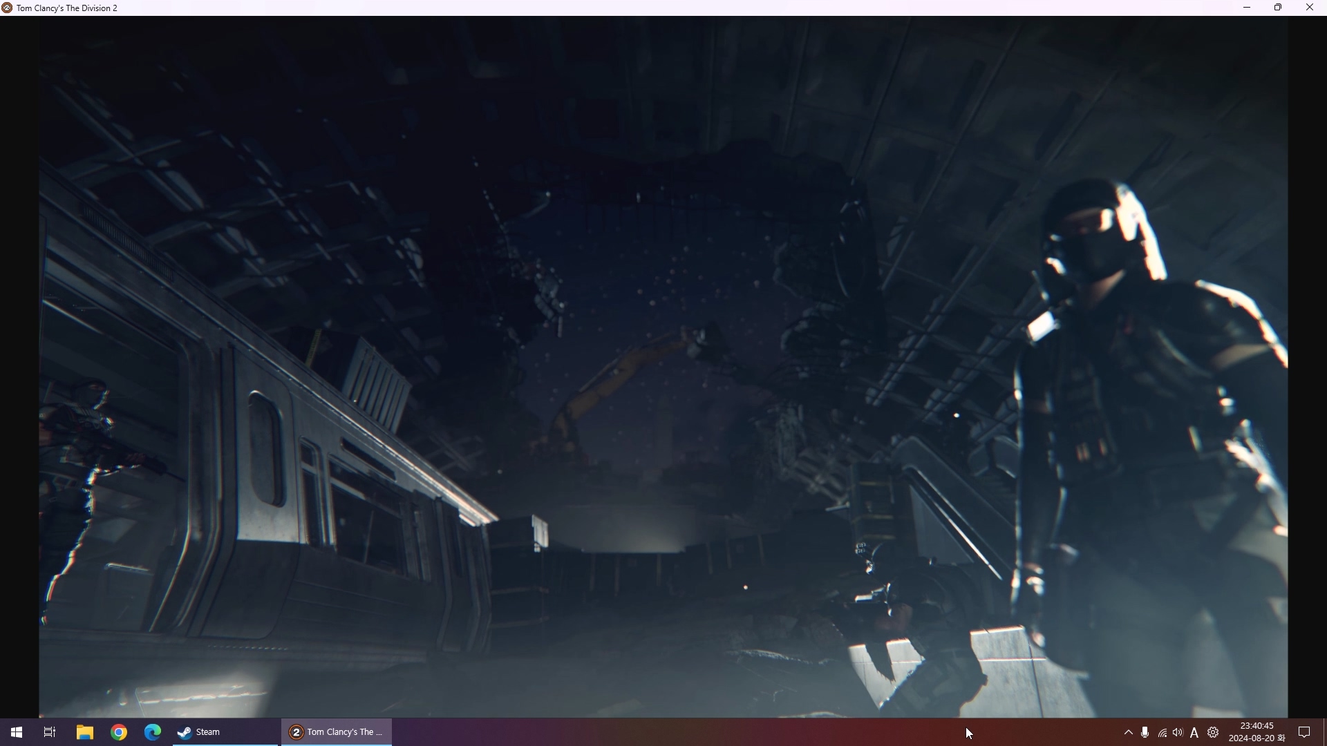Minimize The Division 2 window
Screen dimensions: 1327x746
coord(1248,8)
